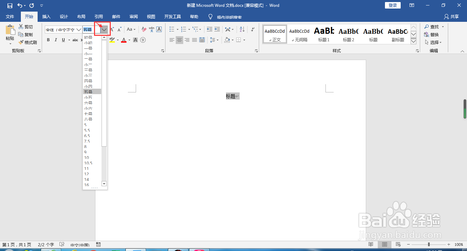The width and height of the screenshot is (467, 251).
Task: Click the Decrease Indent icon
Action: (210, 29)
